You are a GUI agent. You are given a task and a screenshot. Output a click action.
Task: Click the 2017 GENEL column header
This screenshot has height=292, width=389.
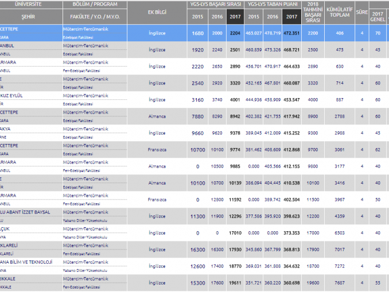coord(377,15)
